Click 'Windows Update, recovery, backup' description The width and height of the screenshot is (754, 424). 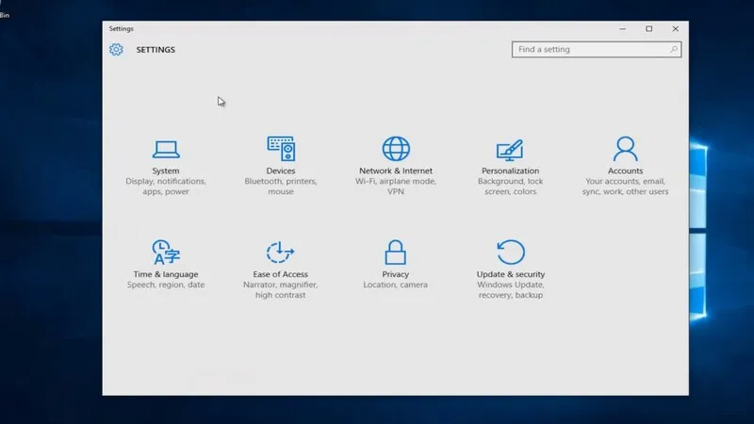click(x=511, y=290)
